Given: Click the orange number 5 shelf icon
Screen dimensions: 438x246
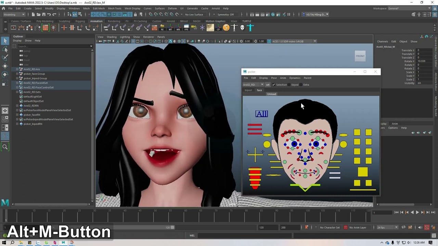Looking at the screenshot, I should click(x=226, y=28).
